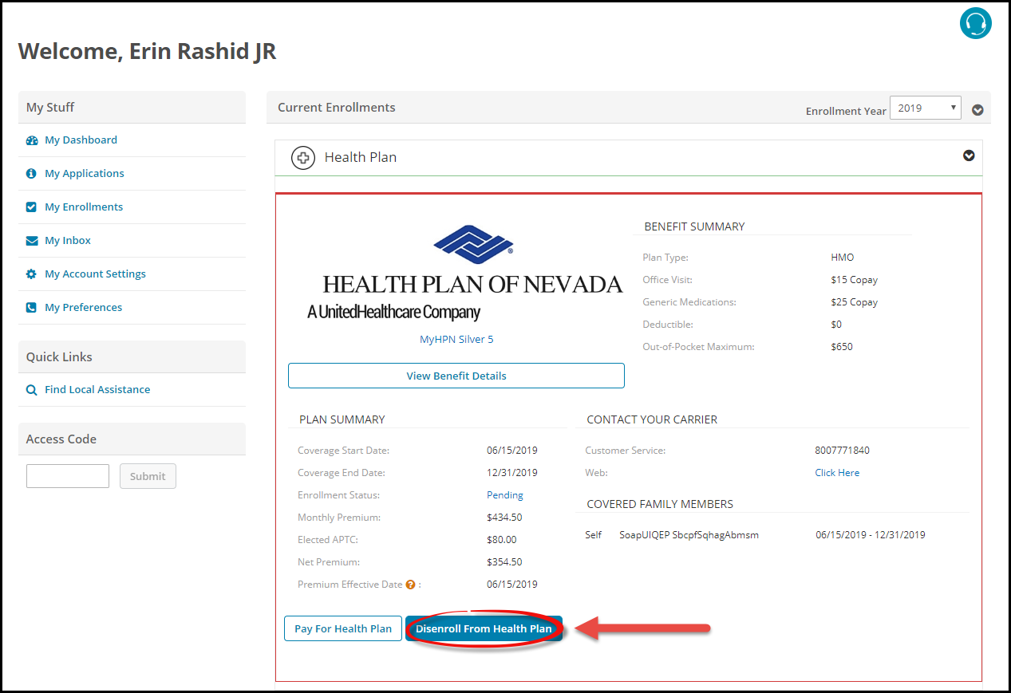Go to My Preferences
1011x693 pixels.
pos(83,308)
